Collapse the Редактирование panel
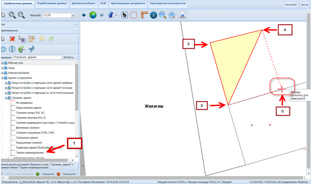Viewport: 314px width, 184px height. point(76,30)
